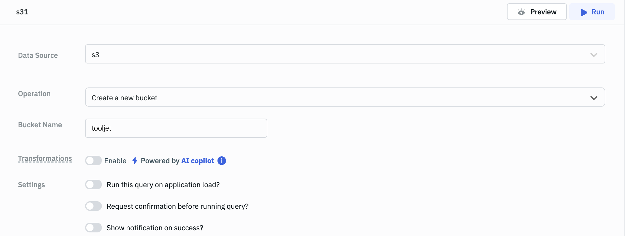The width and height of the screenshot is (625, 236).
Task: Enable the Transformations toggle
Action: coord(93,161)
